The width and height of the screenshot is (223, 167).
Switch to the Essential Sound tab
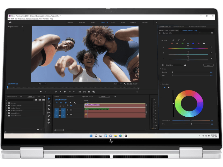(178, 27)
